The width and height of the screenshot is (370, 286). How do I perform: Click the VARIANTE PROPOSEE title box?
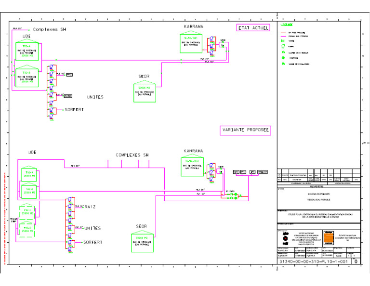click(245, 130)
